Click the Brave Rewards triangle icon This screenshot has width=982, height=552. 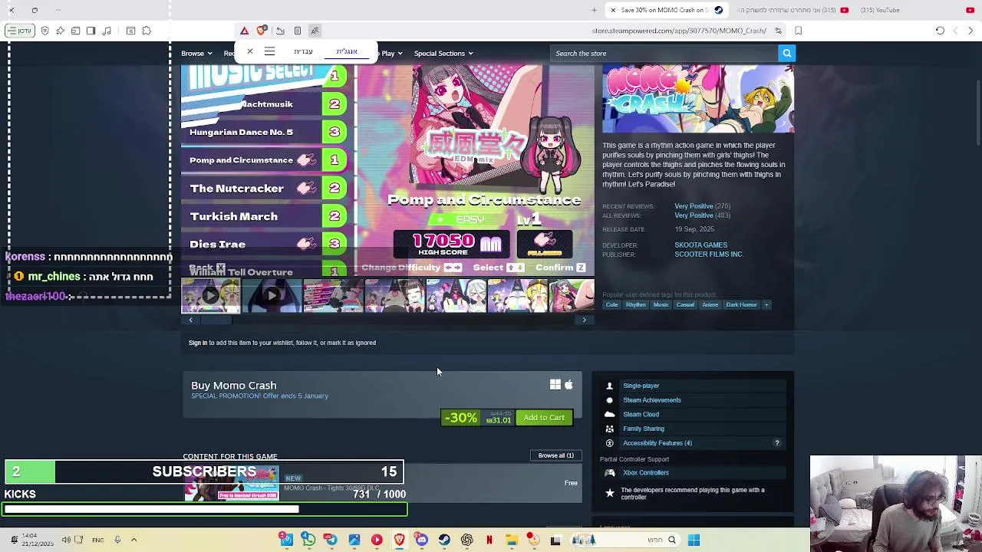[244, 31]
